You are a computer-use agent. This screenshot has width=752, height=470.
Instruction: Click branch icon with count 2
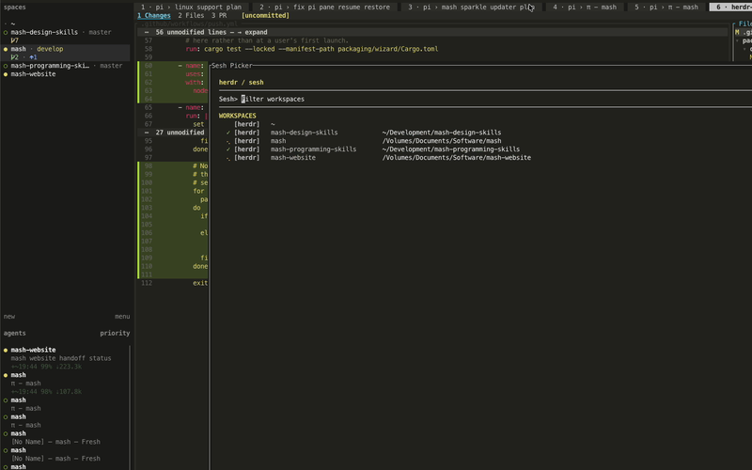click(14, 57)
